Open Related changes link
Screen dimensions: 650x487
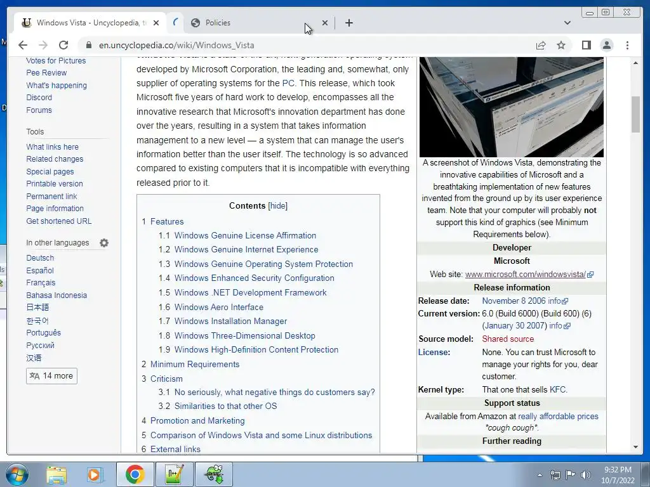[x=55, y=159]
